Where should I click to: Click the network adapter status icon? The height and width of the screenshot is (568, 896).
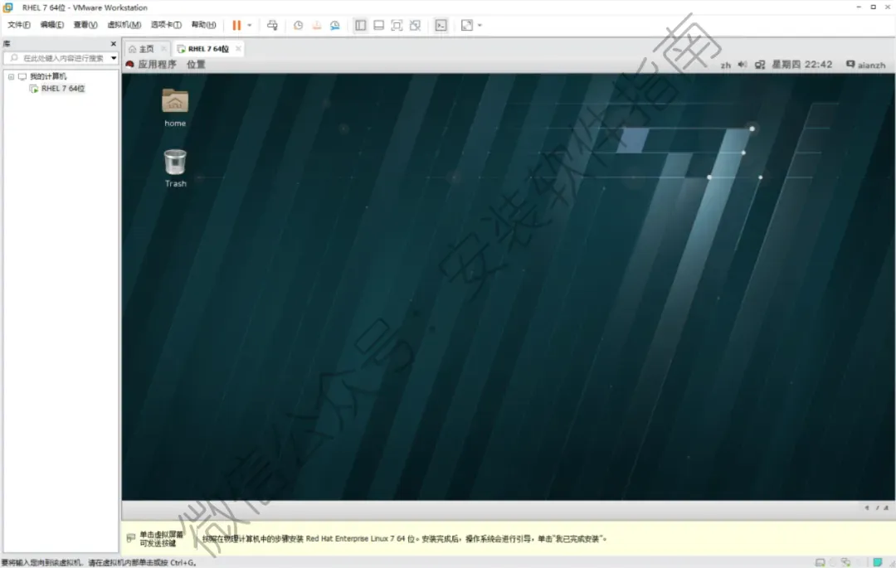tap(846, 562)
